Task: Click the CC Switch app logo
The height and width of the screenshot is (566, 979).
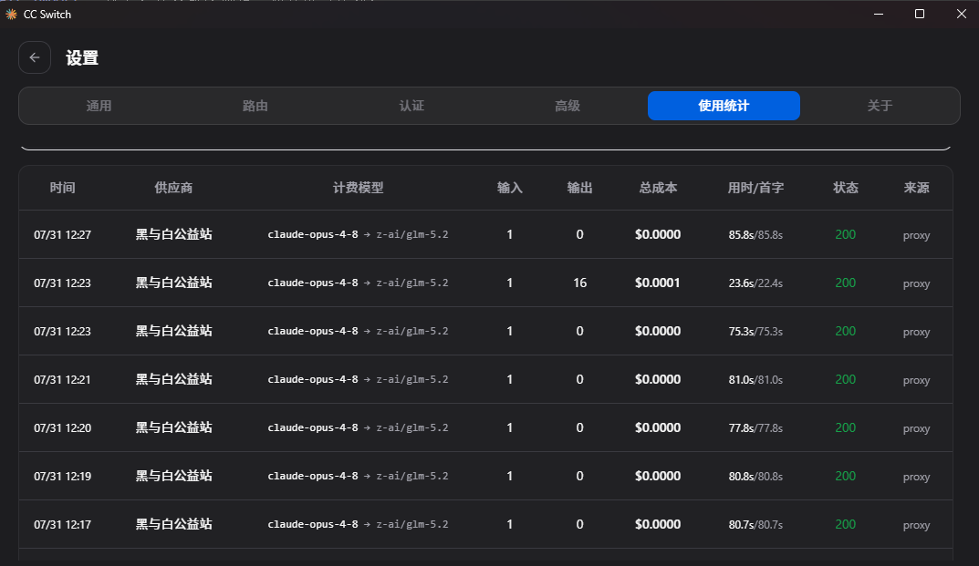Action: pyautogui.click(x=11, y=14)
